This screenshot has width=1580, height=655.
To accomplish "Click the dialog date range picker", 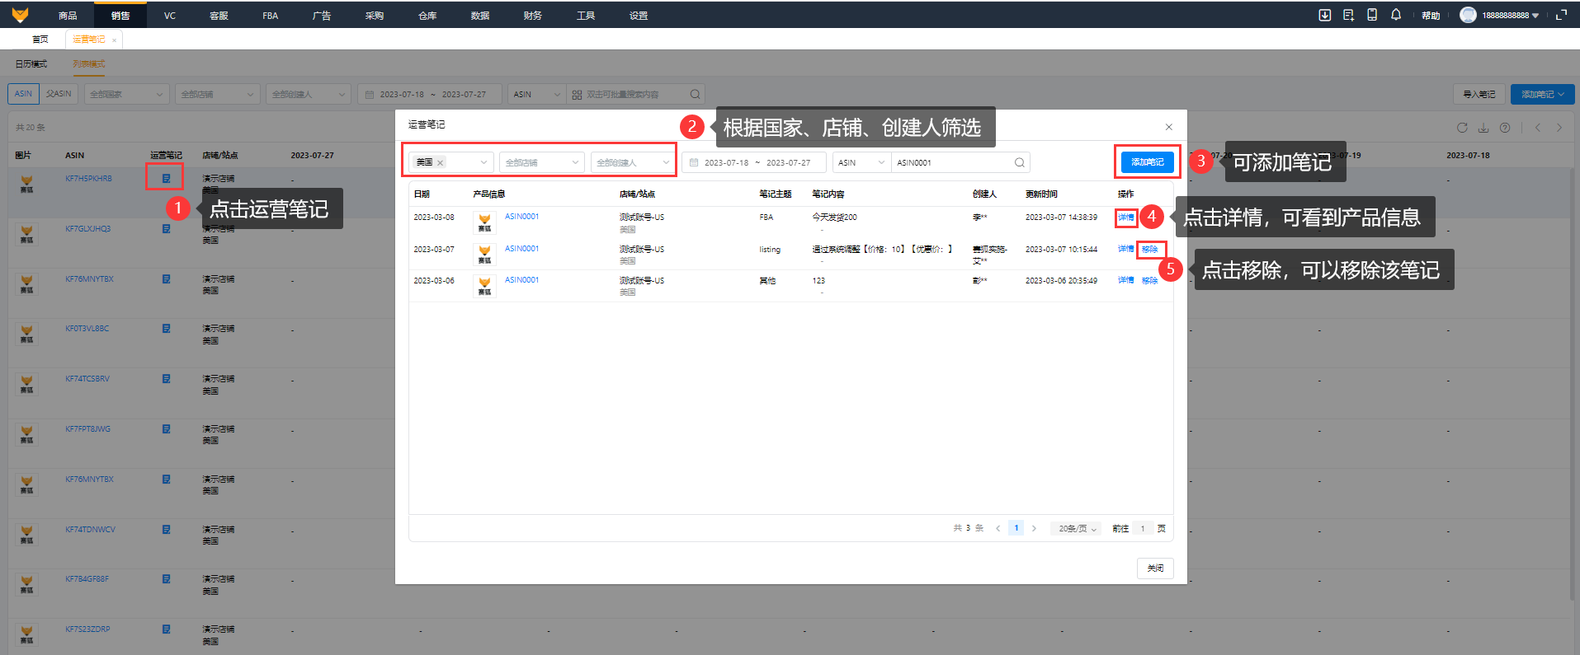I will pyautogui.click(x=753, y=162).
